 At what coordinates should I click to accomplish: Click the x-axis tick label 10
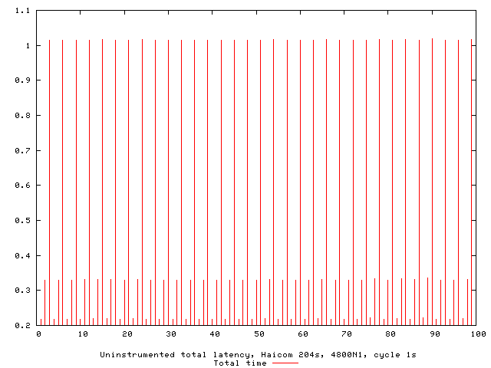tap(82, 335)
